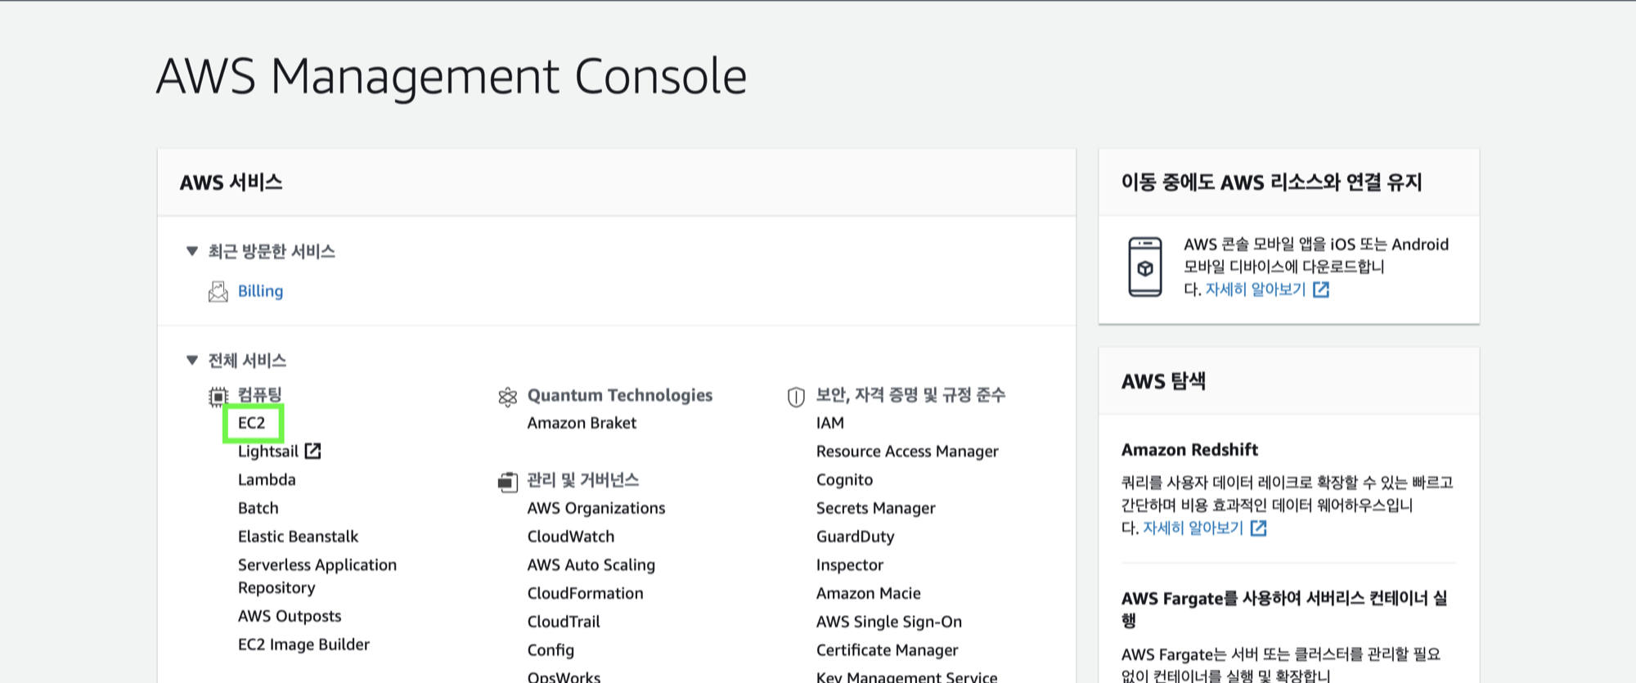The height and width of the screenshot is (683, 1636).
Task: Open OpsWorks service
Action: pos(564,677)
